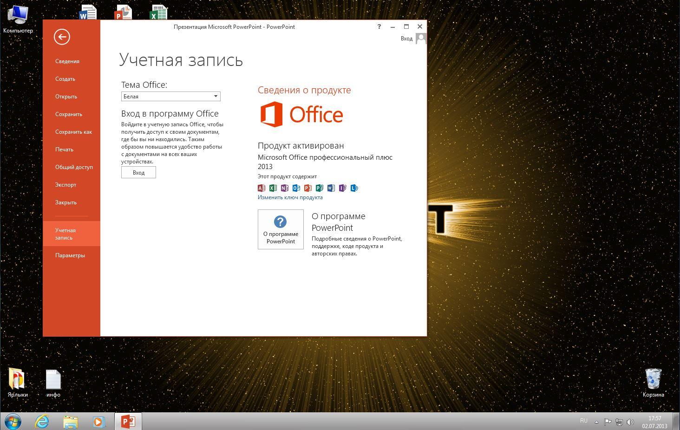The width and height of the screenshot is (680, 430).
Task: Click the back arrow in Backstage view
Action: [x=62, y=37]
